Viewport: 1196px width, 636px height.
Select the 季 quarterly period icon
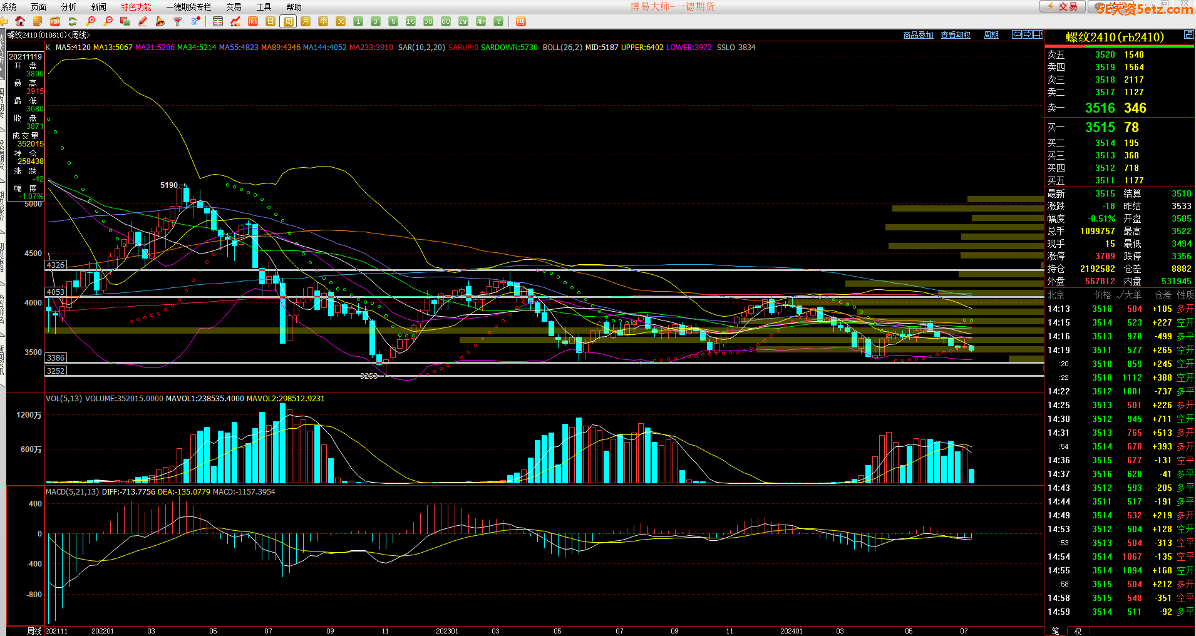323,21
